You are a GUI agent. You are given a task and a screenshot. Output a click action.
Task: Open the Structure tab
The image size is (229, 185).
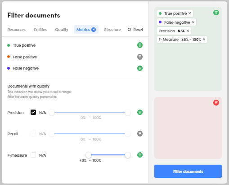pos(112,30)
